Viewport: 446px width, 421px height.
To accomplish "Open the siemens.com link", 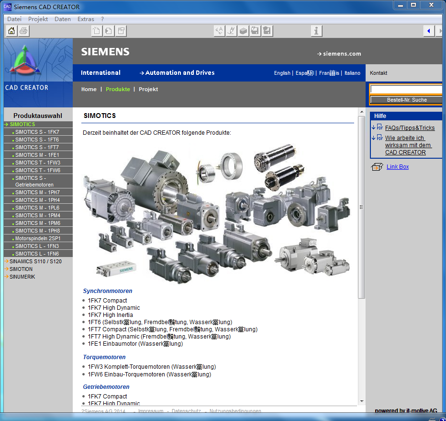I will (x=339, y=54).
